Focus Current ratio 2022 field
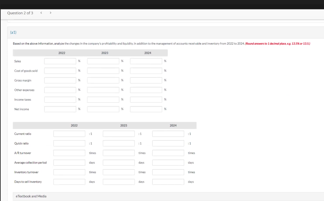 pyautogui.click(x=69, y=134)
